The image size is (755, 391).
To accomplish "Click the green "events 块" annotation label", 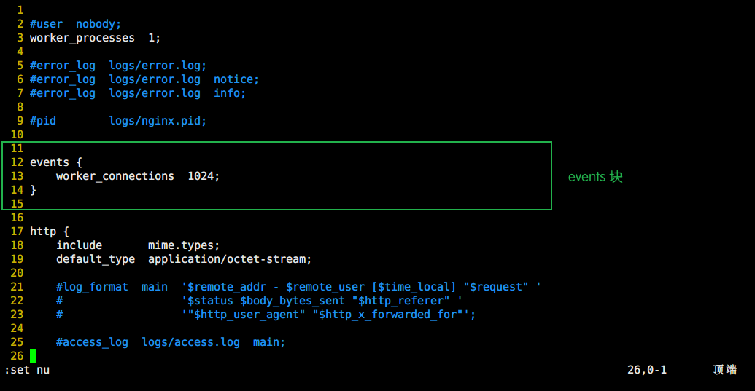I will pyautogui.click(x=595, y=177).
